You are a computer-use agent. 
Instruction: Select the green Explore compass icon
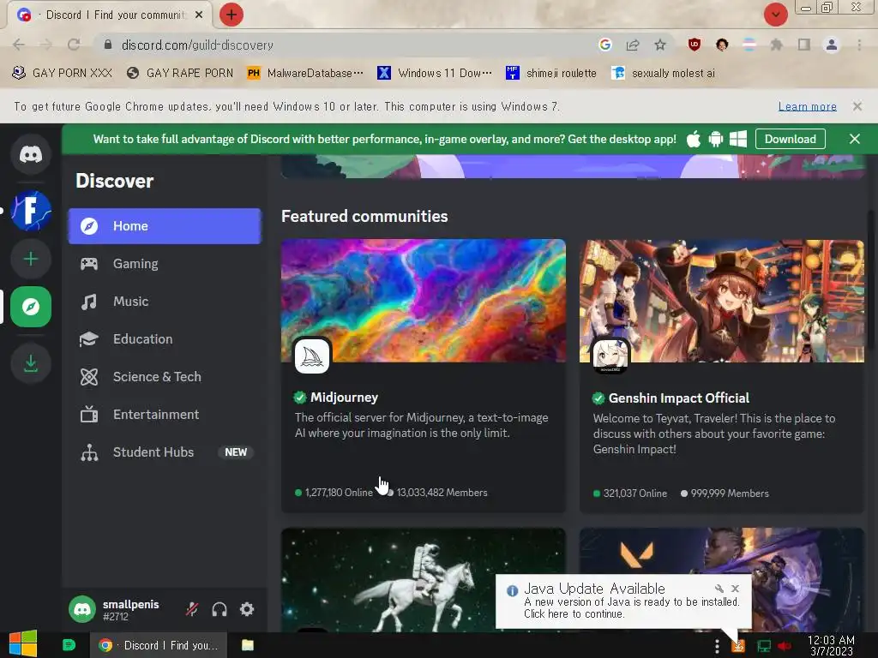(x=31, y=307)
